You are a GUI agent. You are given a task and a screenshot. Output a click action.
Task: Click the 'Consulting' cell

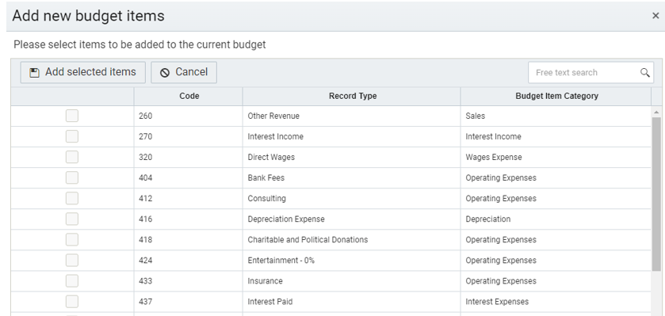tap(352, 198)
